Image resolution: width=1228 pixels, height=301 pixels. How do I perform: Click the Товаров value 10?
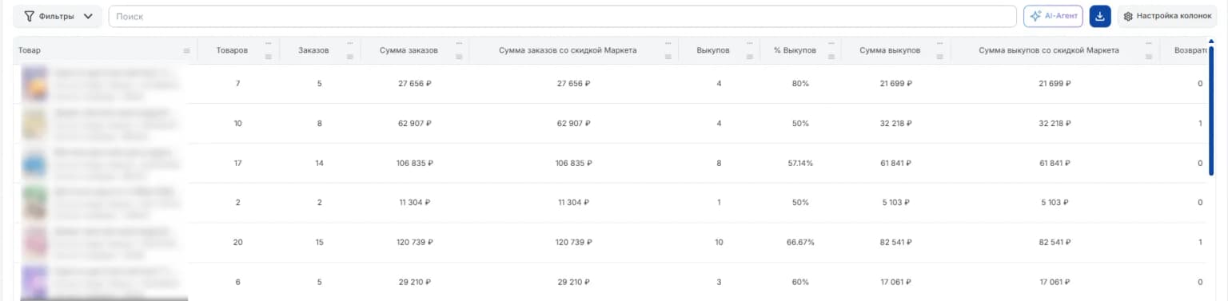pyautogui.click(x=237, y=124)
